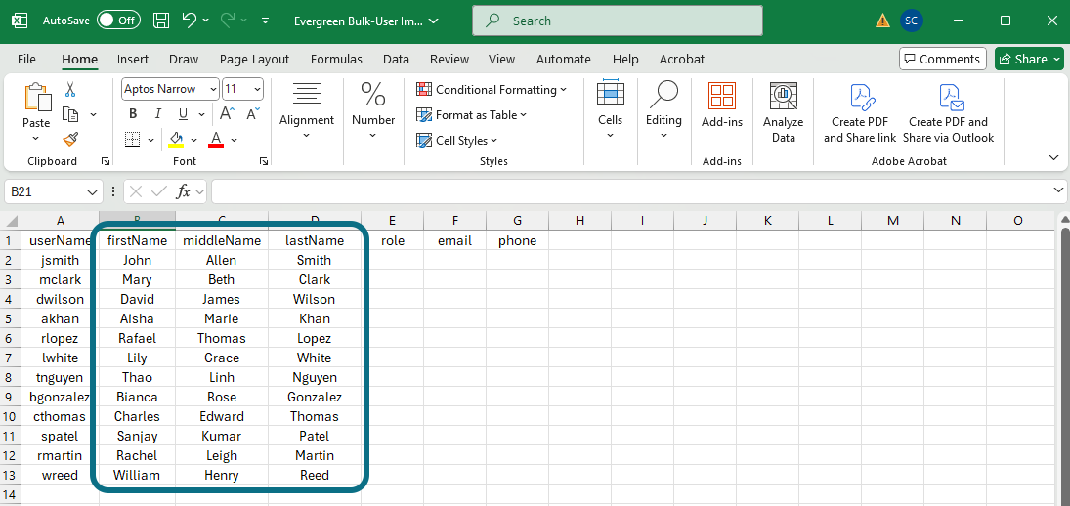The image size is (1070, 506).
Task: Open the document title dropdown
Action: point(434,21)
